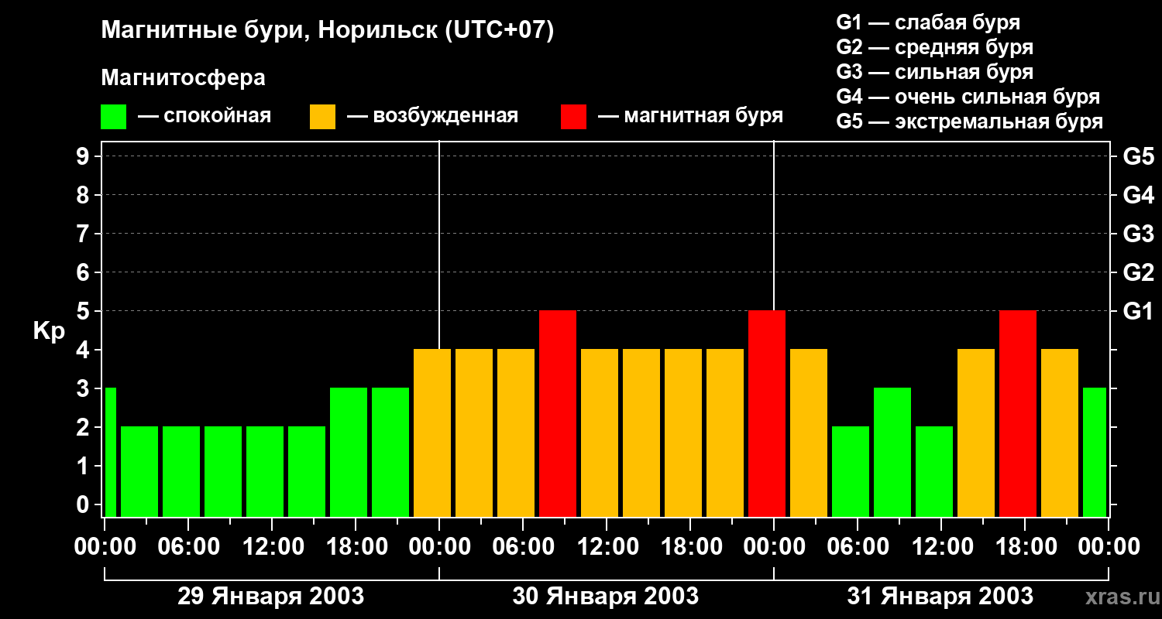1162x619 pixels.
Task: Click the green Kp 3 bar after 06:00 on 31 January
Action: pos(892,453)
